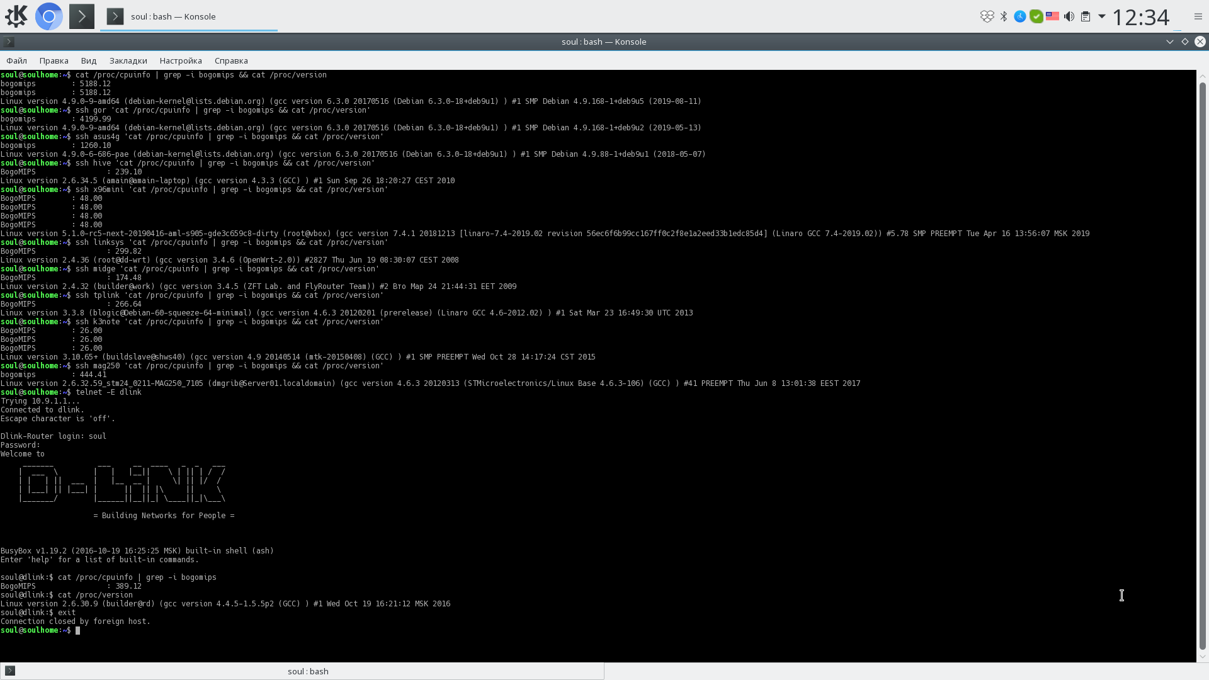Close the Konsole window
The image size is (1209, 680).
pos(1200,42)
